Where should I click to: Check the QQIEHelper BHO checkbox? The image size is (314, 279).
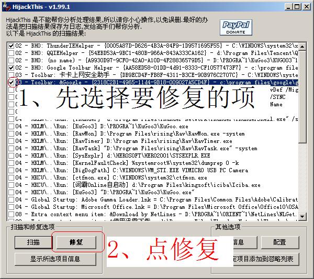click(11, 53)
